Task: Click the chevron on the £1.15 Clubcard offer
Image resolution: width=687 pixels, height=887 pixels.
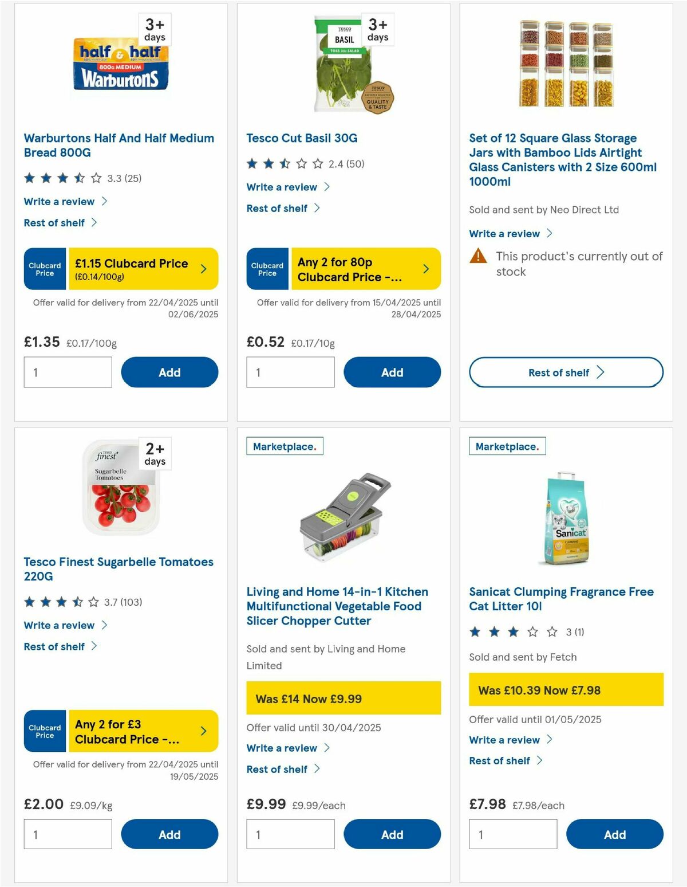Action: pyautogui.click(x=203, y=268)
